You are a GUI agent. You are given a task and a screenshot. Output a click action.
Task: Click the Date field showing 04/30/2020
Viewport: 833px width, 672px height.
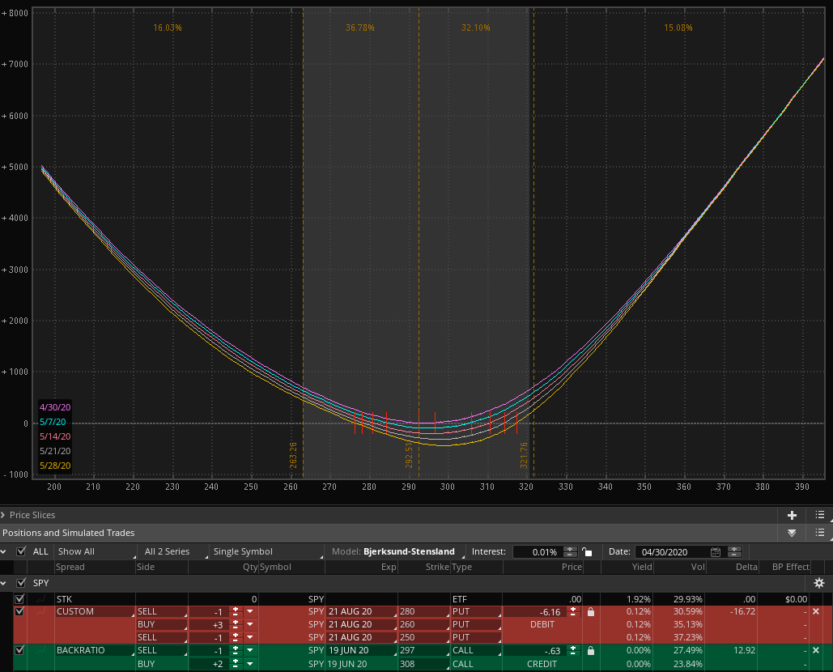point(672,551)
